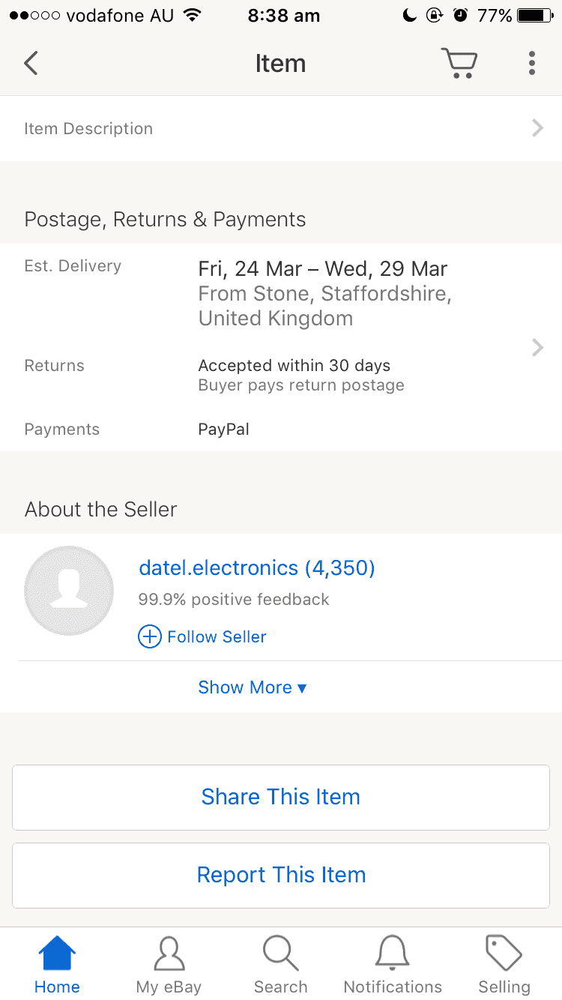This screenshot has width=562, height=1000.
Task: Open the shopping cart
Action: 459,64
